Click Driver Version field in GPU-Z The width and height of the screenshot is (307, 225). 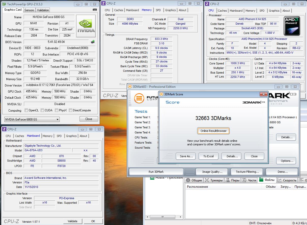(x=60, y=85)
